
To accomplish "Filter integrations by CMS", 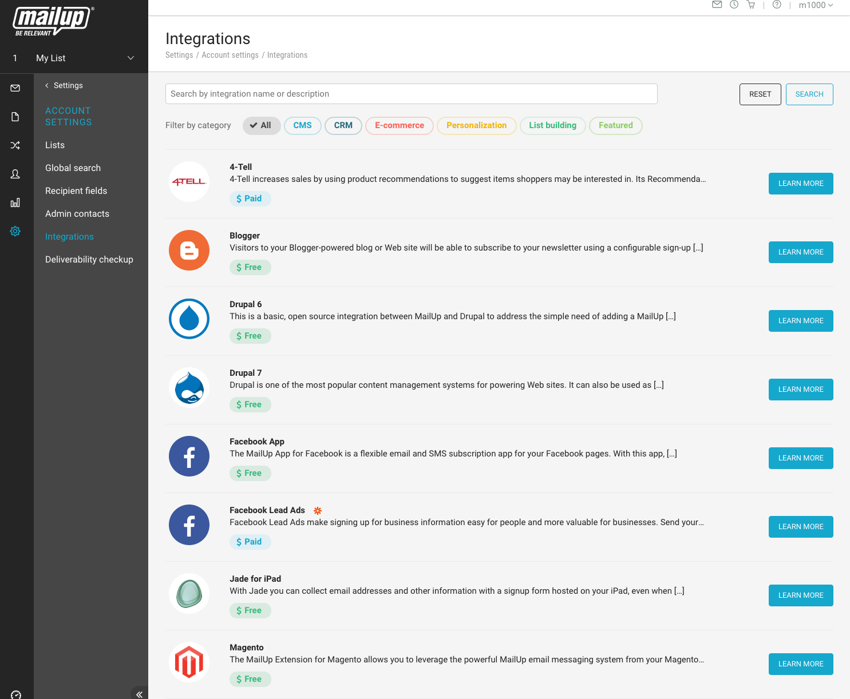I will click(x=303, y=125).
